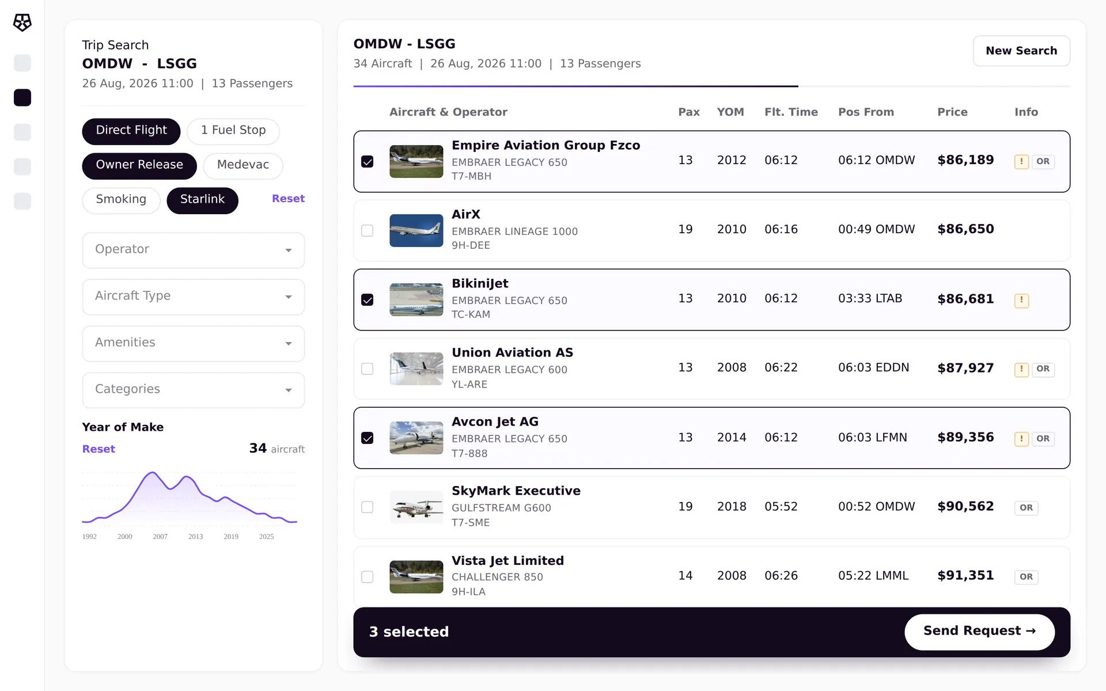
Task: Click Send Request button
Action: click(x=979, y=632)
